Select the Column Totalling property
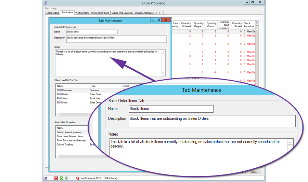The image size is (308, 182). pos(72,144)
